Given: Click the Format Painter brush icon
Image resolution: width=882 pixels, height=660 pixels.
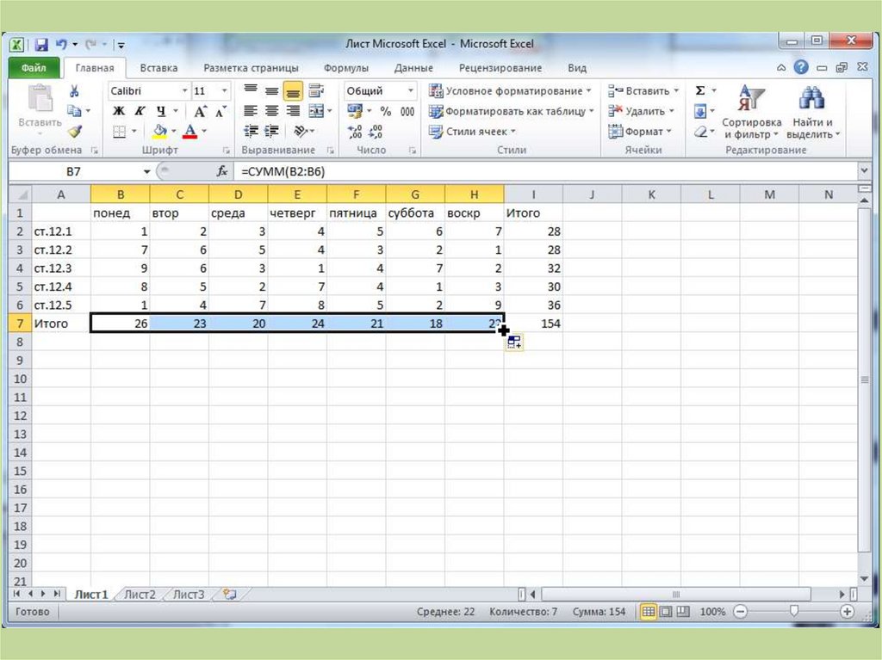Looking at the screenshot, I should 75,131.
